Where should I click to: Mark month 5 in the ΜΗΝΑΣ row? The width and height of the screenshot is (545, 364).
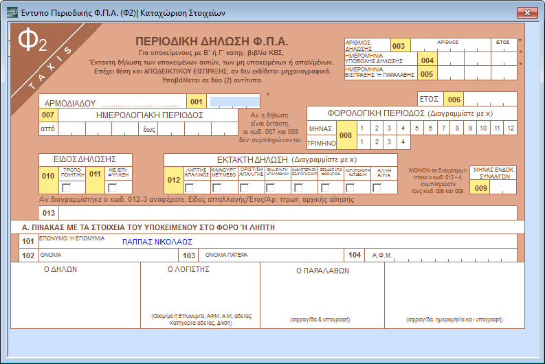tap(416, 128)
